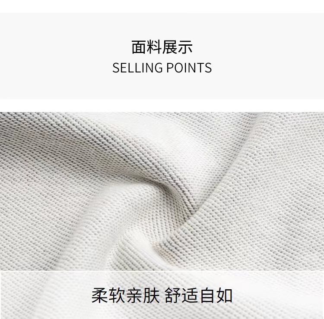
Task: Open the fabric close-up photo
Action: point(162,216)
